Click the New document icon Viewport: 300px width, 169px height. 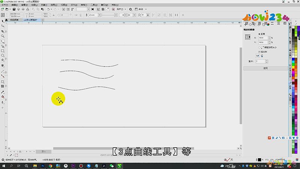tap(2, 9)
